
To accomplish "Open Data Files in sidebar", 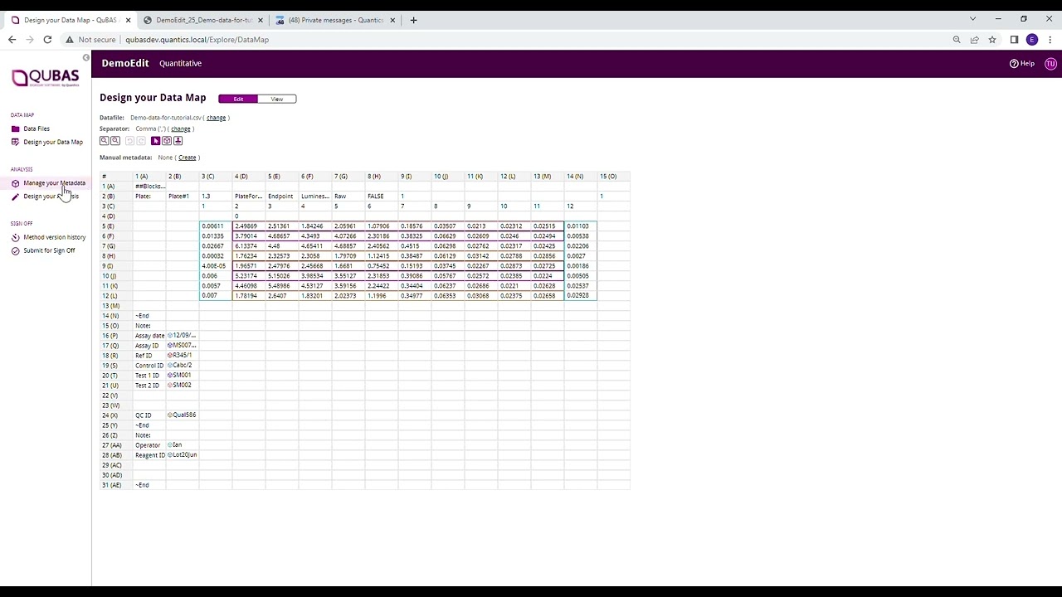I will 37,129.
